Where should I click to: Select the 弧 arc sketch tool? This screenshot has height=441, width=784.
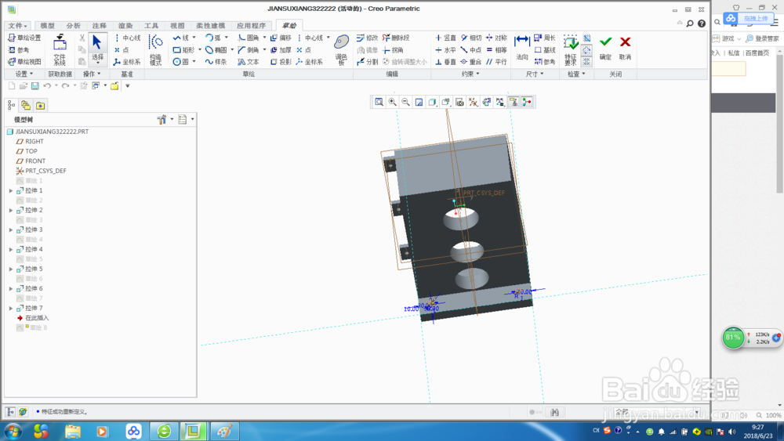click(x=213, y=38)
